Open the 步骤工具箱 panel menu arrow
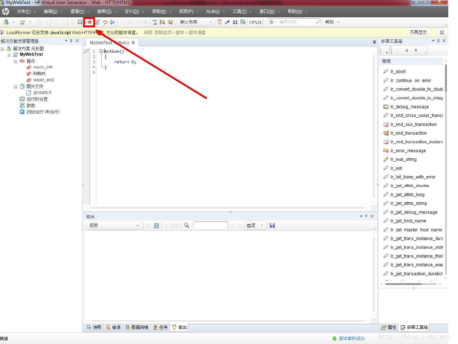This screenshot has width=458, height=344. [x=433, y=41]
